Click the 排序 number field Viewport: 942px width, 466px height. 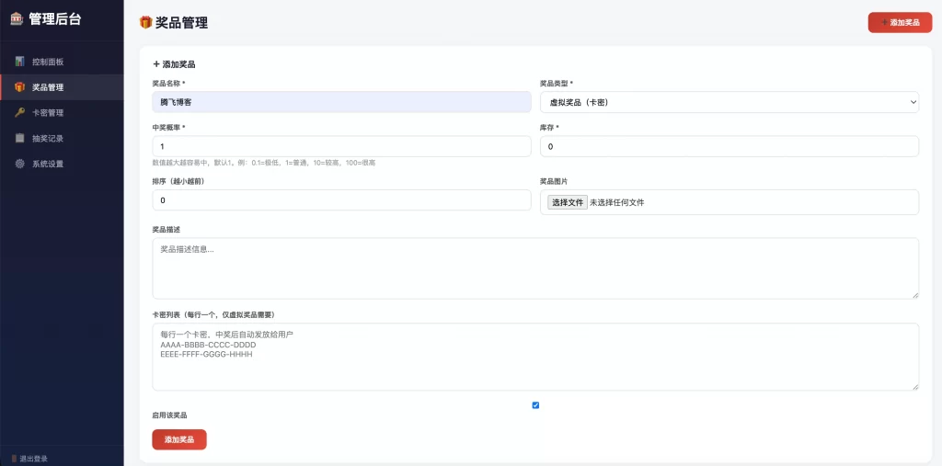(341, 200)
